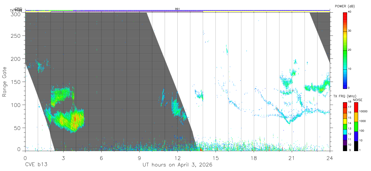Click the CVE b13 radar beam label

point(36,165)
